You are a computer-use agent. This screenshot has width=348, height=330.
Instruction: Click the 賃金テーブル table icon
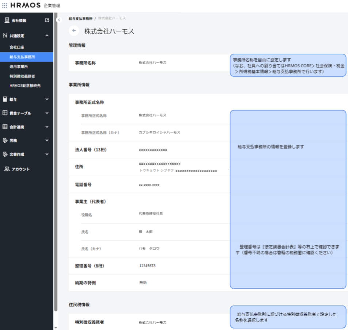(x=5, y=113)
